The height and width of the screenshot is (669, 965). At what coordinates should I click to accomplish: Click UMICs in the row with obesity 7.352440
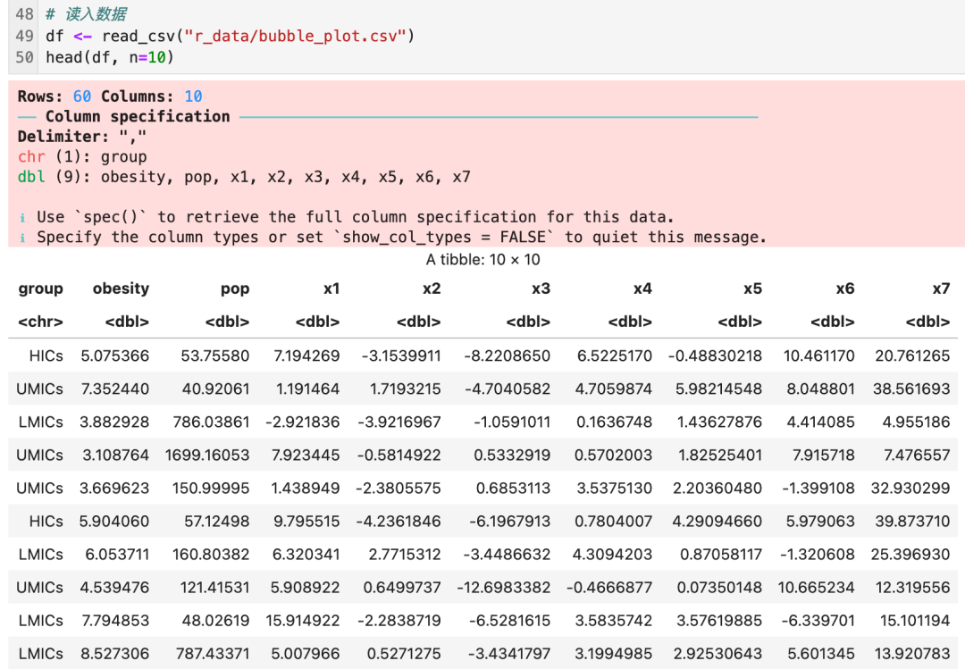[40, 389]
